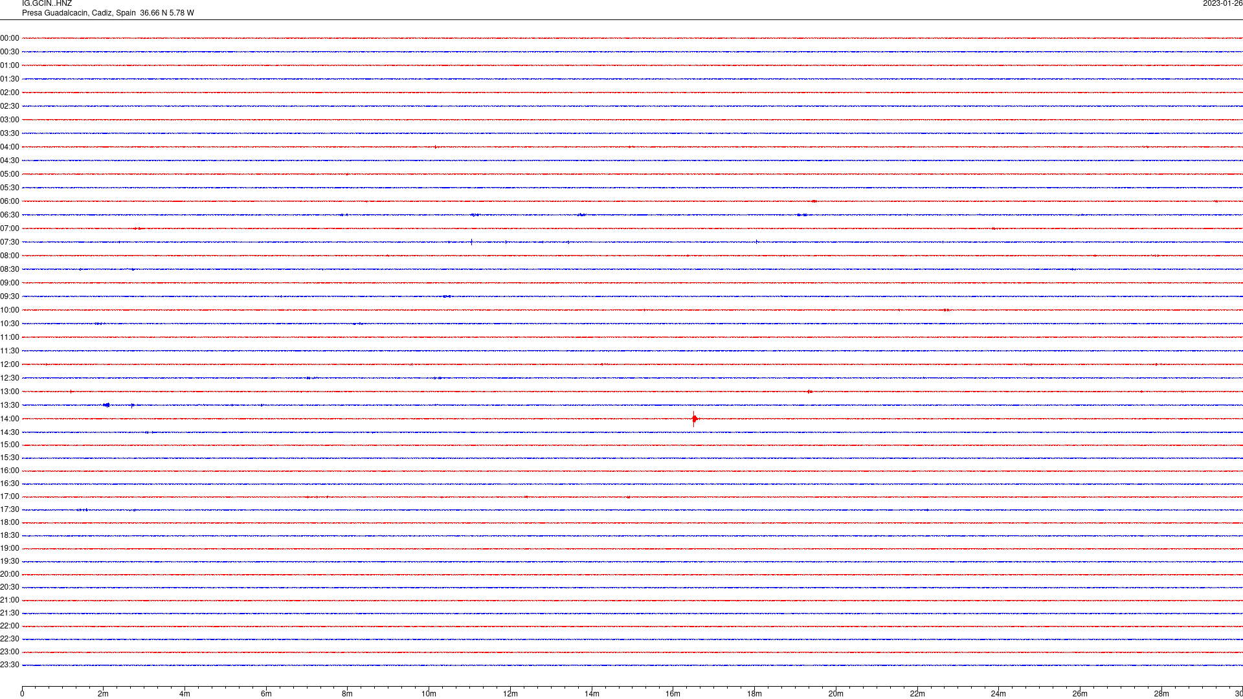1243x699 pixels.
Task: Click the 07:00 time label
Action: click(10, 228)
